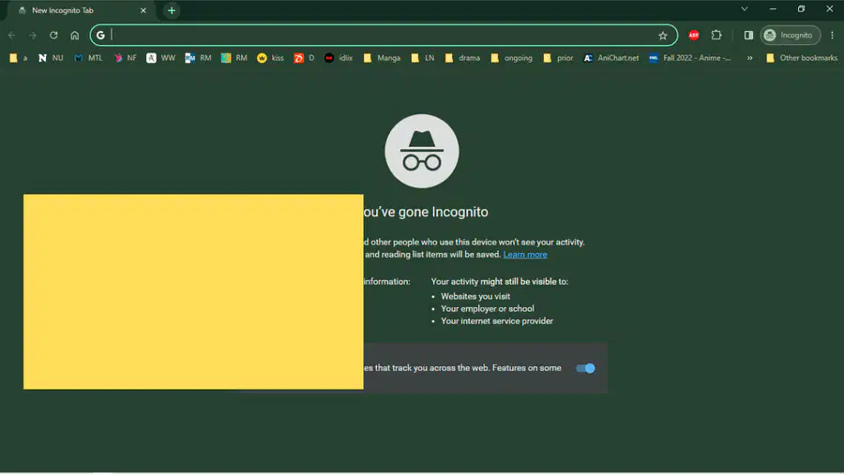
Task: Close the New Incognito Tab
Action: (x=143, y=10)
